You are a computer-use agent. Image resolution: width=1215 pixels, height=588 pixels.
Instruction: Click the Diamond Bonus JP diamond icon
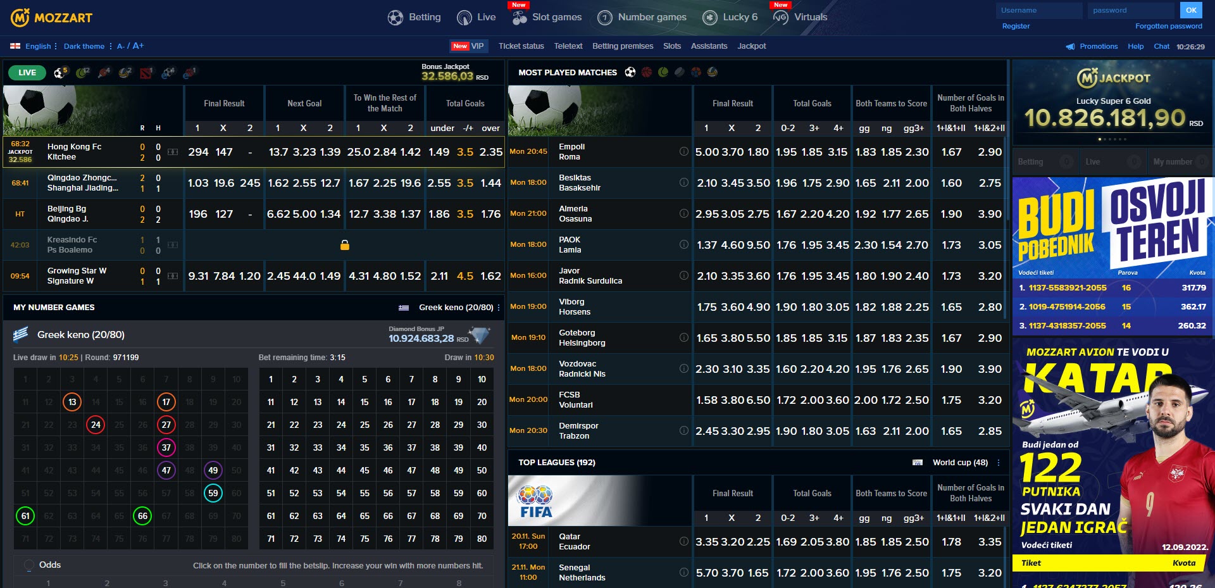point(479,335)
